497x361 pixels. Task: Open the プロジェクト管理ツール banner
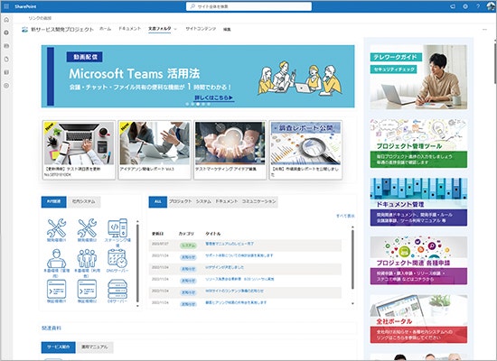[418, 143]
